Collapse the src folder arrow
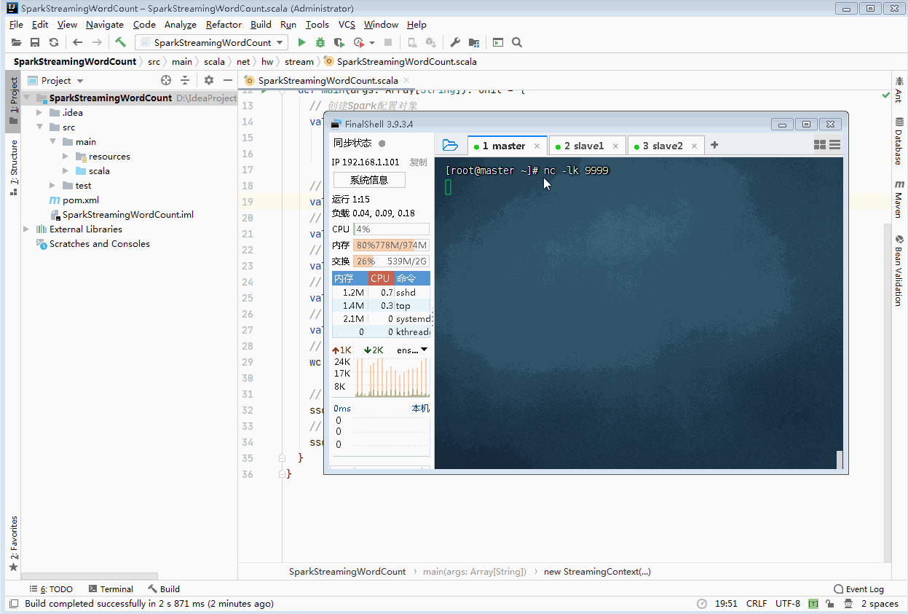This screenshot has width=908, height=614. pyautogui.click(x=40, y=127)
